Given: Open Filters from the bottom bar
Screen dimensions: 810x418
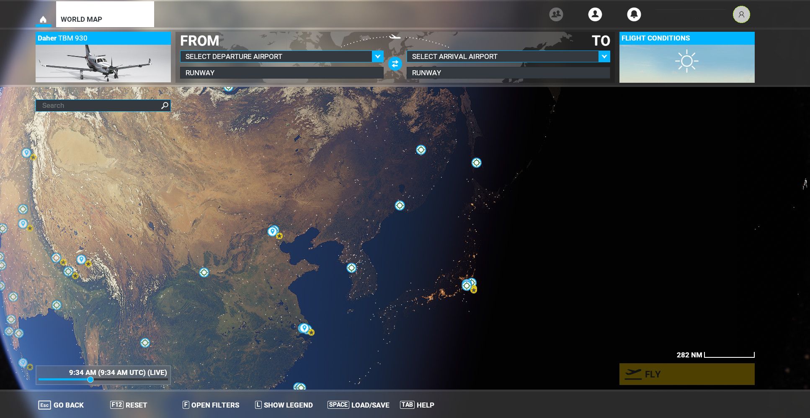Looking at the screenshot, I should [211, 405].
